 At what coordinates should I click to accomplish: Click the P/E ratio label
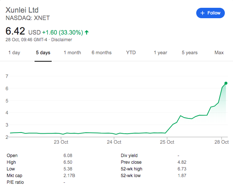point(15,182)
